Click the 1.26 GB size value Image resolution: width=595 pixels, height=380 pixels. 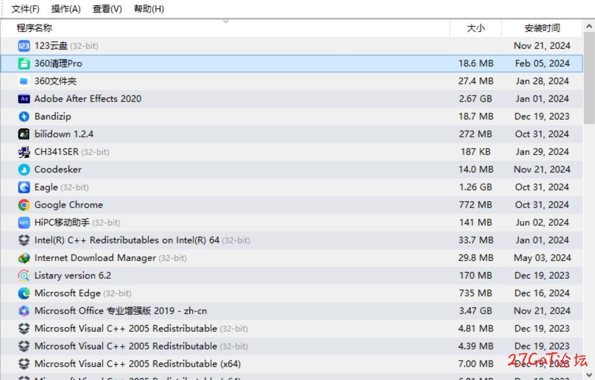pyautogui.click(x=476, y=187)
